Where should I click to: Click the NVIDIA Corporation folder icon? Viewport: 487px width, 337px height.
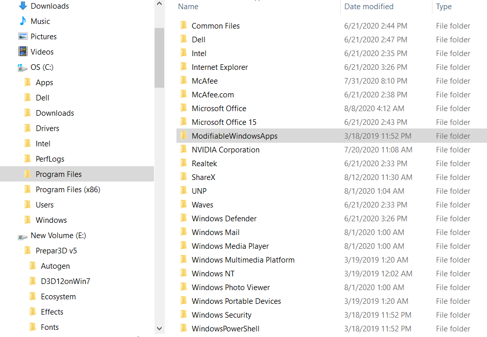tap(184, 149)
